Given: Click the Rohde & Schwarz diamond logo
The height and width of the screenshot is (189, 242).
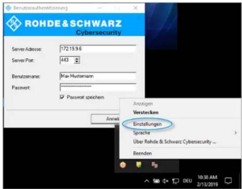Looking at the screenshot, I should click(x=14, y=24).
